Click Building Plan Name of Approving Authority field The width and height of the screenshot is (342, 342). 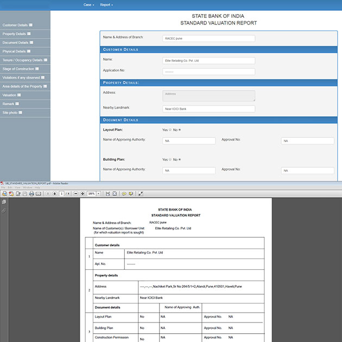(189, 170)
